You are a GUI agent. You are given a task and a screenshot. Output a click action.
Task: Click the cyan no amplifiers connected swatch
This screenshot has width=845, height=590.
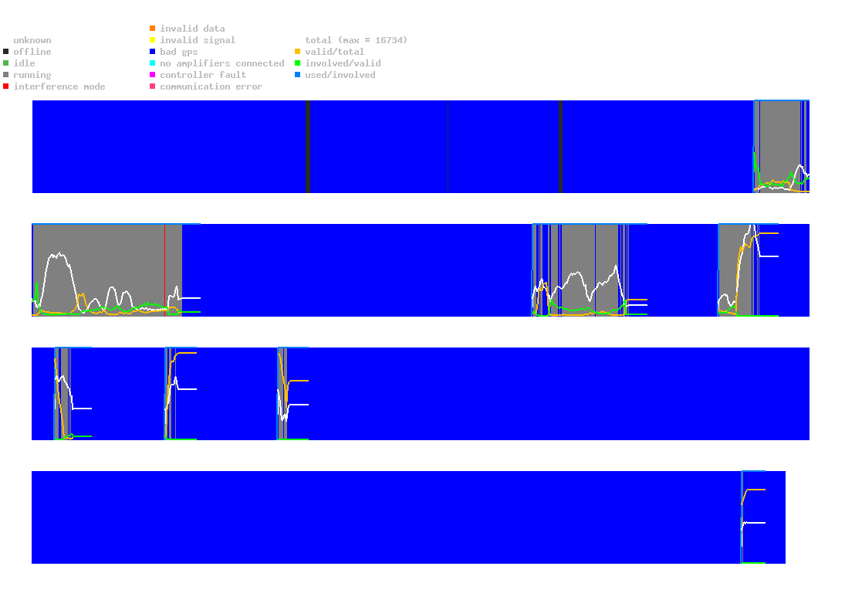[x=153, y=63]
